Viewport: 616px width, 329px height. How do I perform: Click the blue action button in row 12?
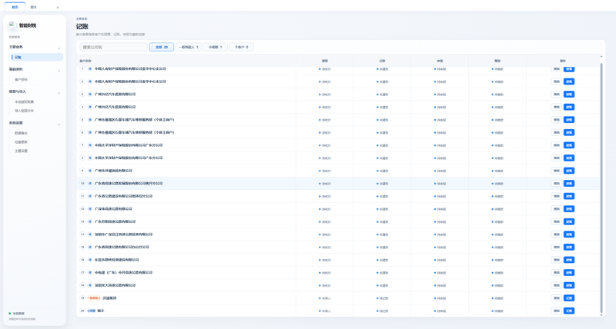pyautogui.click(x=569, y=208)
